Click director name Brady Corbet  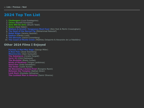coord(29,60)
